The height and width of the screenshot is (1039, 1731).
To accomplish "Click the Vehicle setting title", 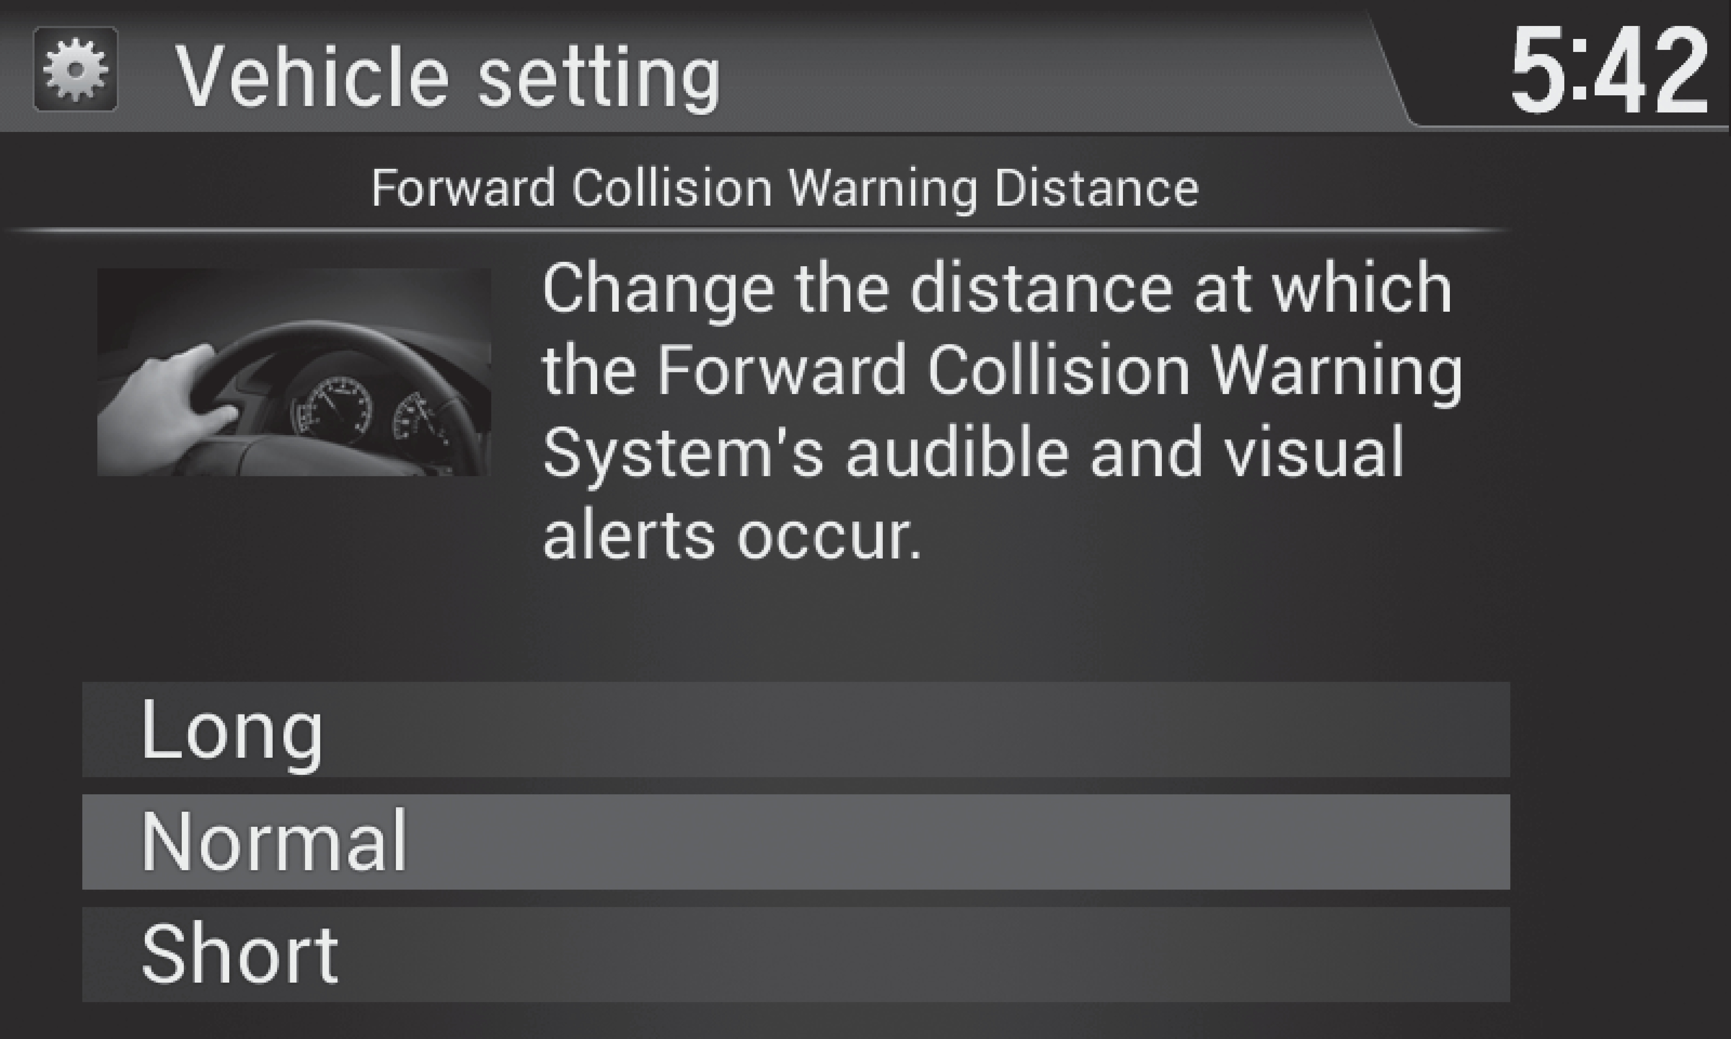I will 448,76.
